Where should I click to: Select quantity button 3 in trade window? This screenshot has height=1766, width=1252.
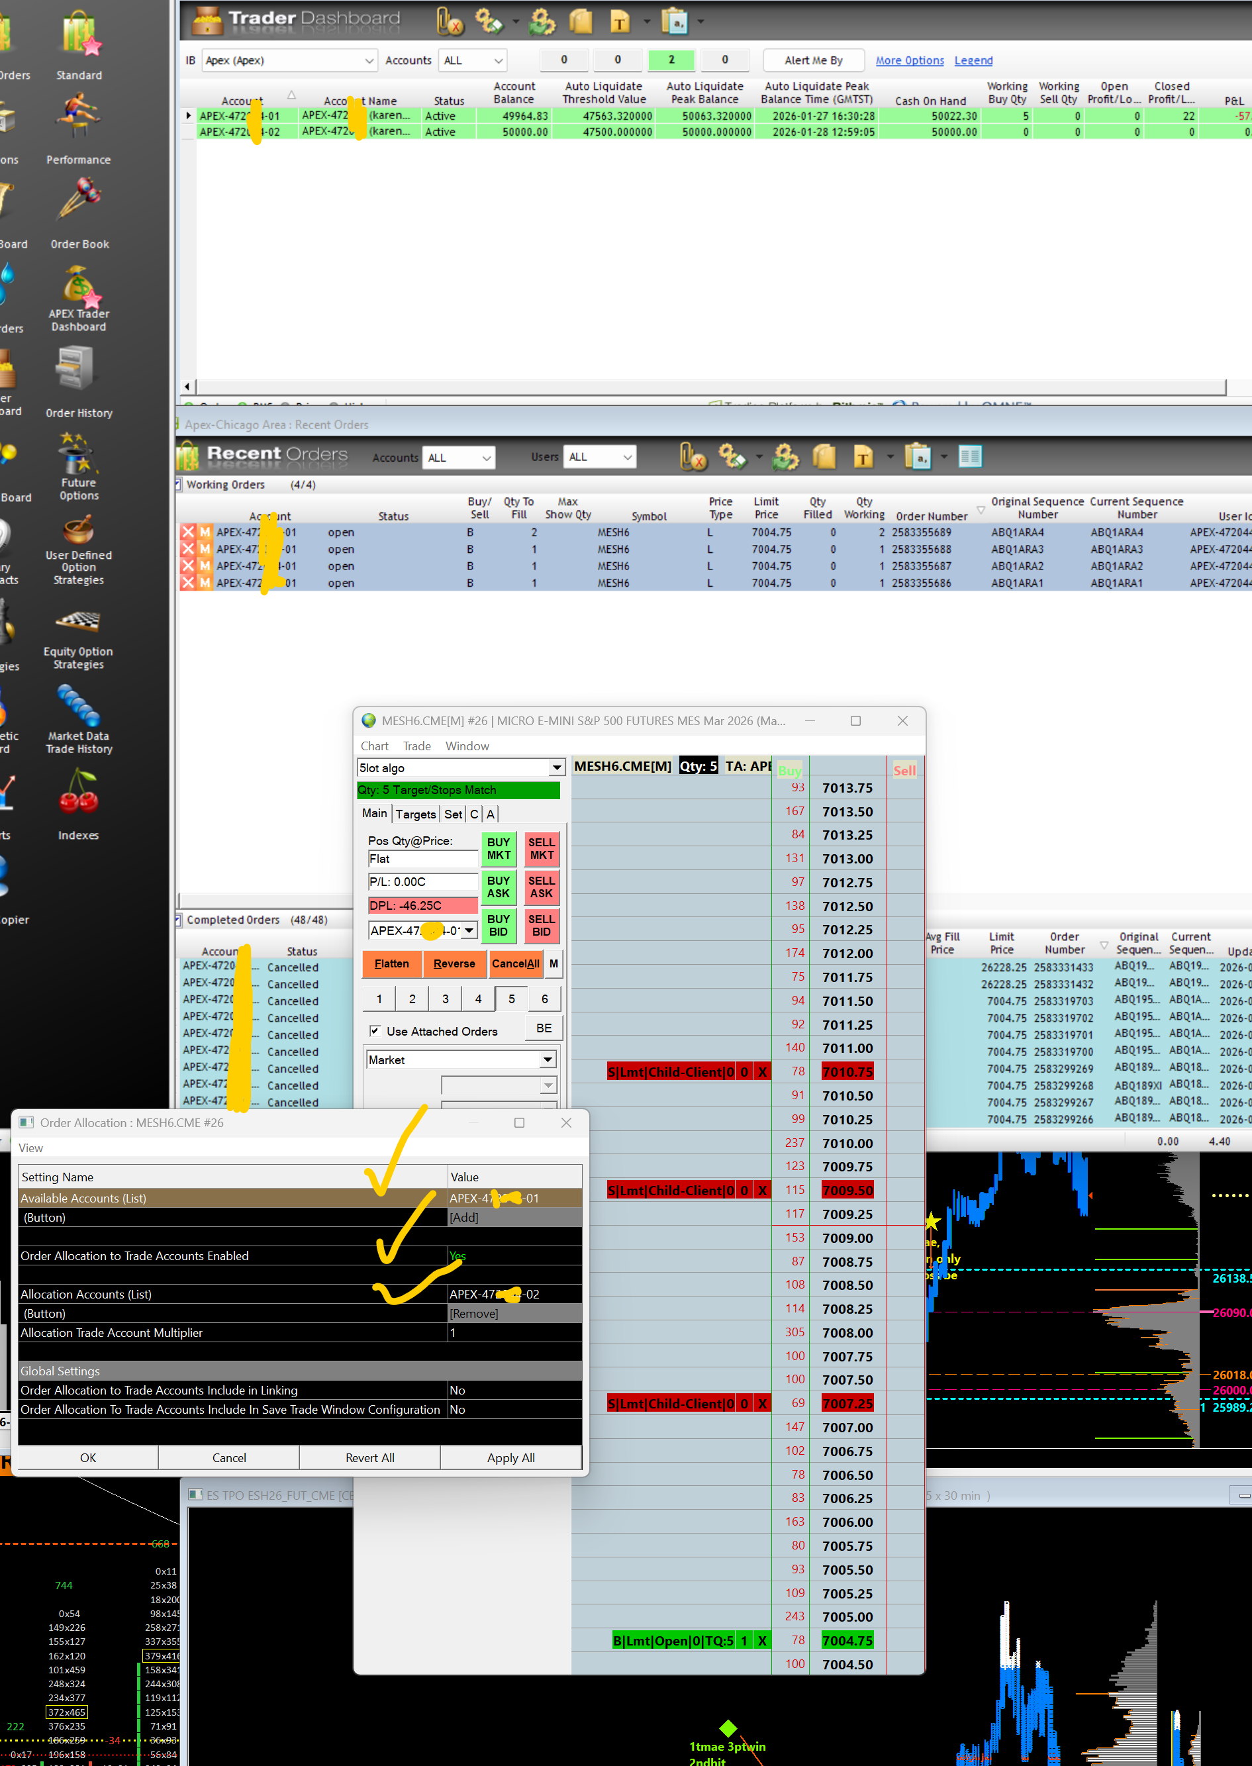pos(445,999)
